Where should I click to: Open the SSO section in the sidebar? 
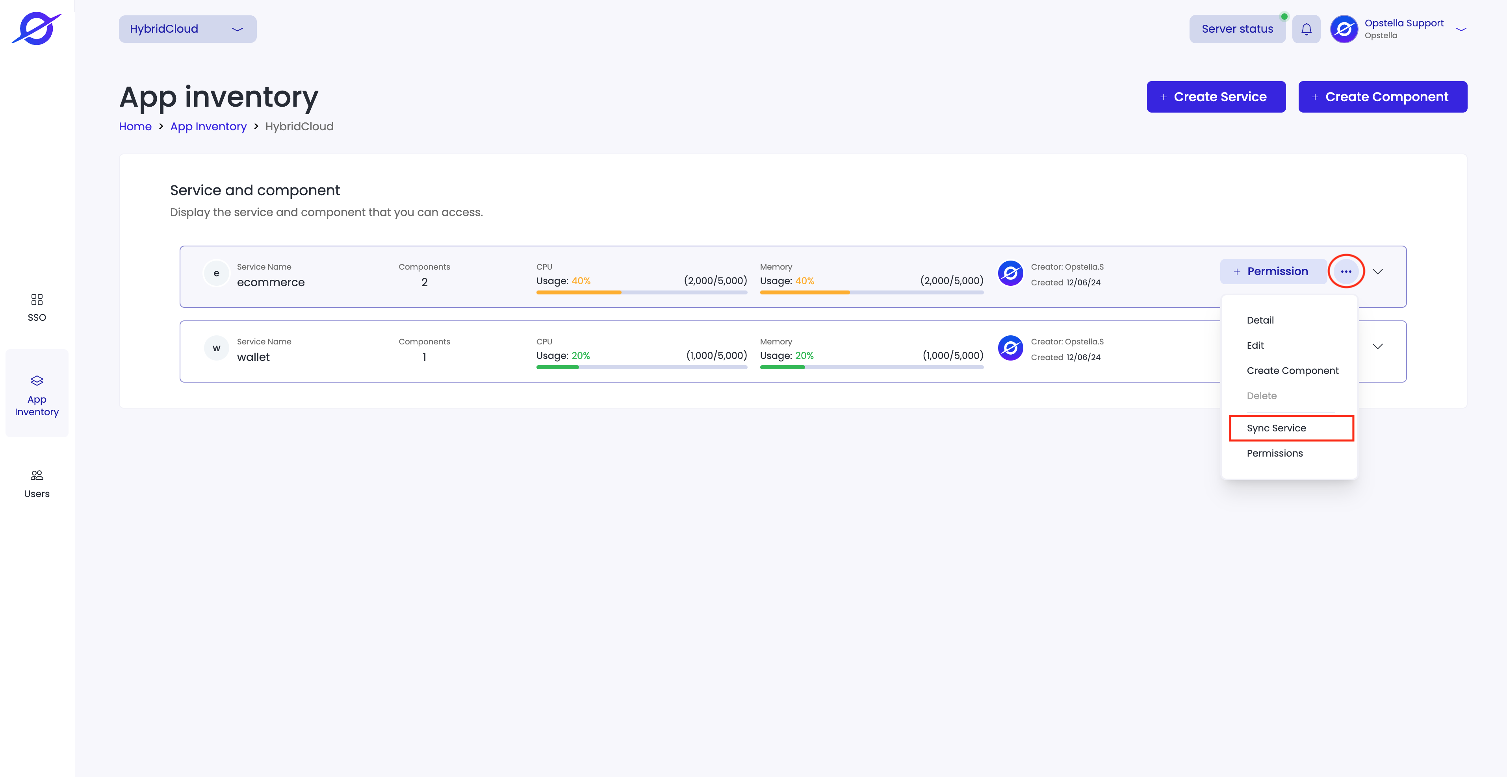tap(37, 308)
